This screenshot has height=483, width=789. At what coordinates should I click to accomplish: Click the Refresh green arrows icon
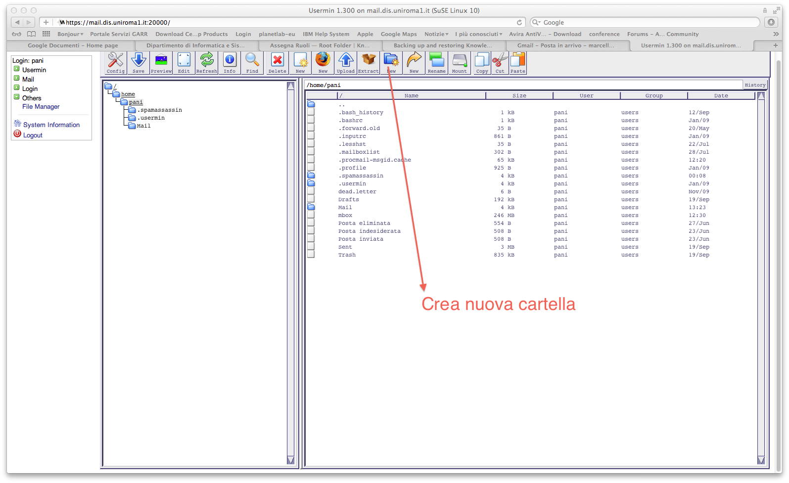(207, 63)
